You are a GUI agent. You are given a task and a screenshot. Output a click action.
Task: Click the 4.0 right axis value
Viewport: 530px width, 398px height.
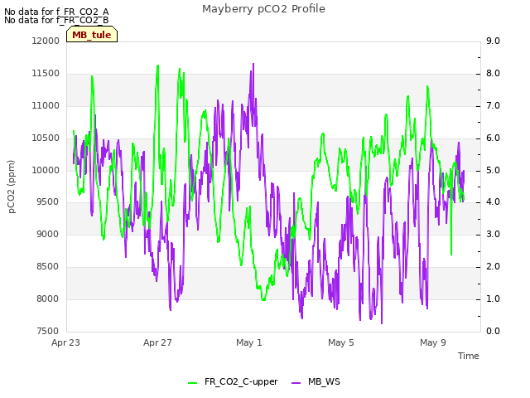pos(493,202)
